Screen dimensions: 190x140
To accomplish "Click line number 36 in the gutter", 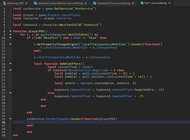I will (x=4, y=122).
